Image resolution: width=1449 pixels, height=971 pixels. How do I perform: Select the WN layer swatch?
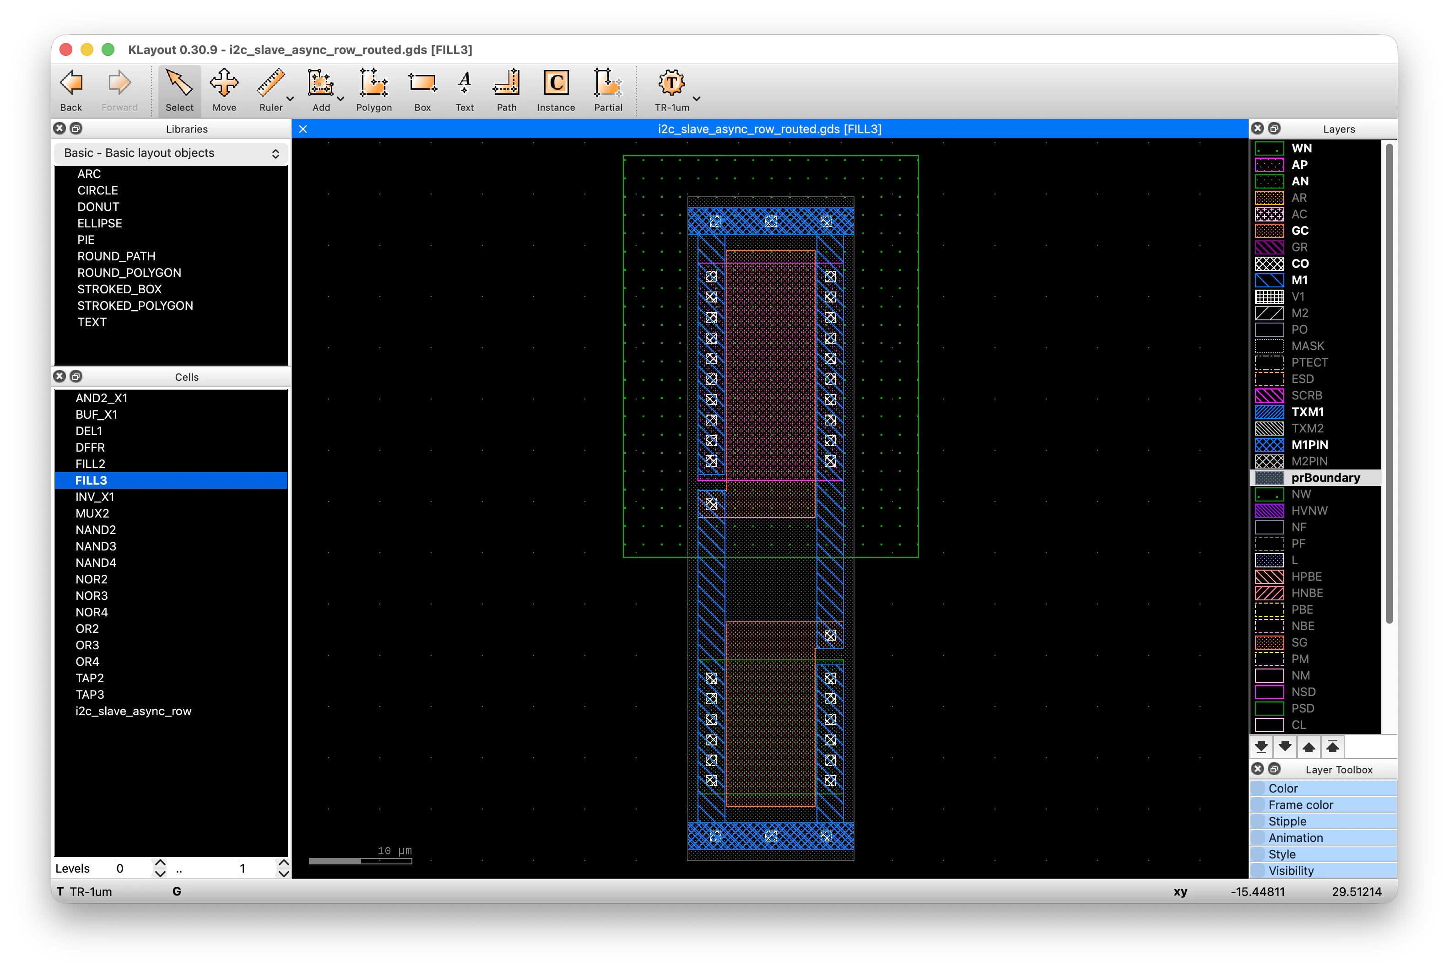pos(1270,149)
